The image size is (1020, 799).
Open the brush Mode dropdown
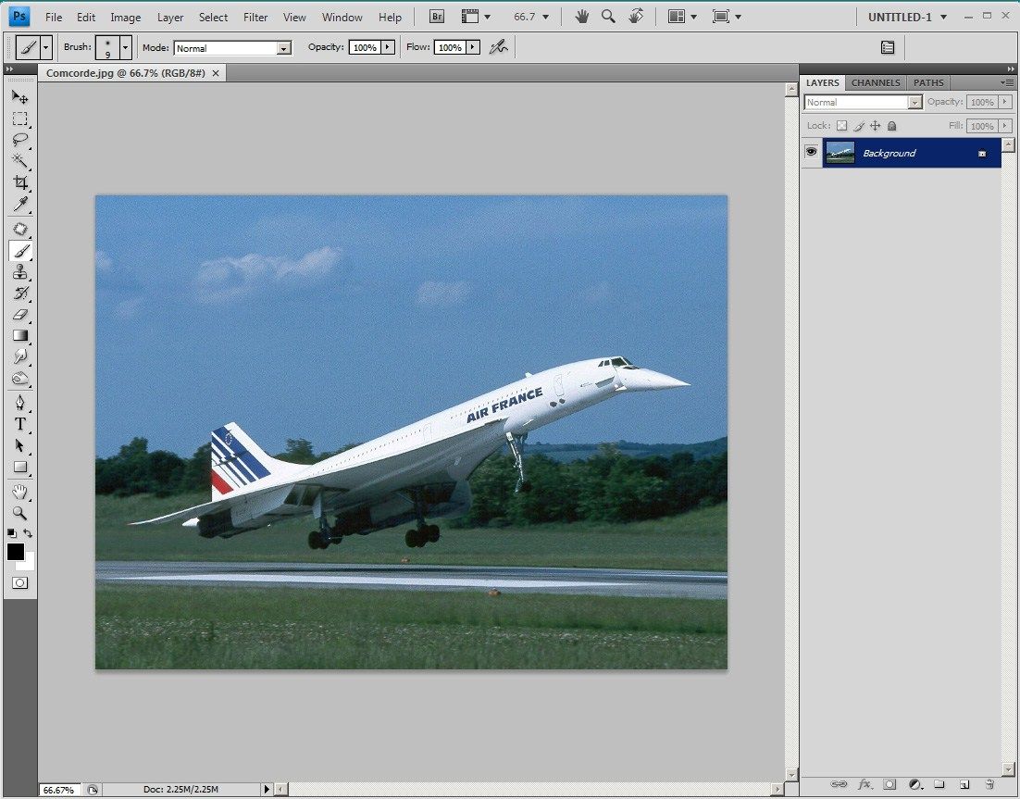[x=284, y=48]
